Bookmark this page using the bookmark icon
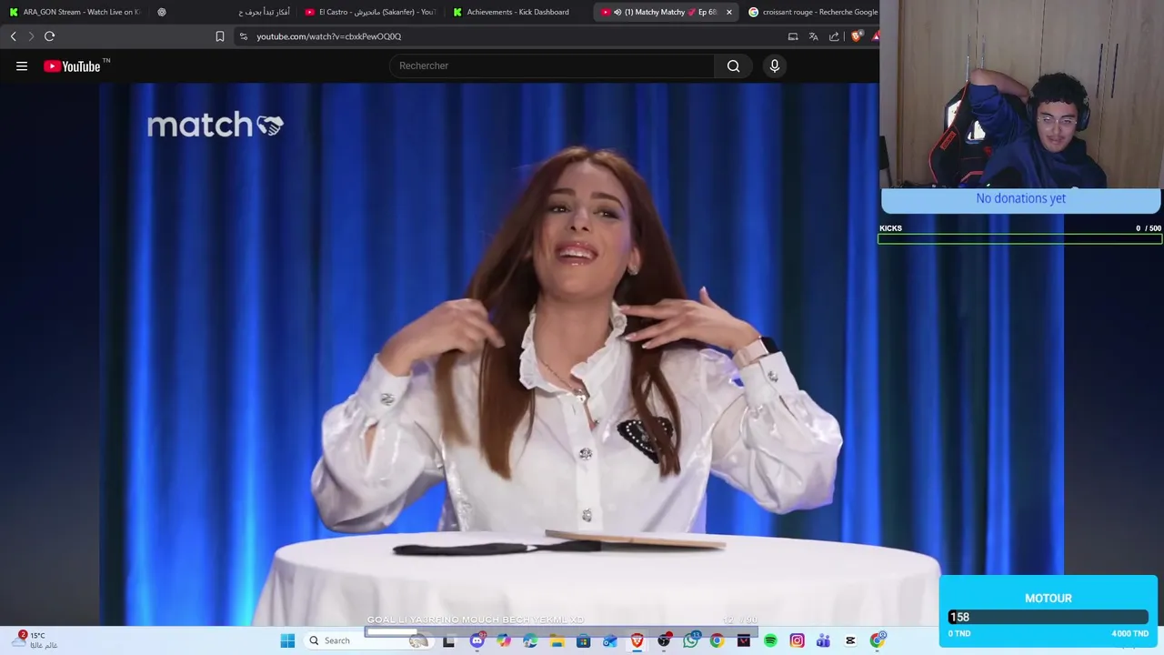Viewport: 1164px width, 655px height. tap(220, 36)
